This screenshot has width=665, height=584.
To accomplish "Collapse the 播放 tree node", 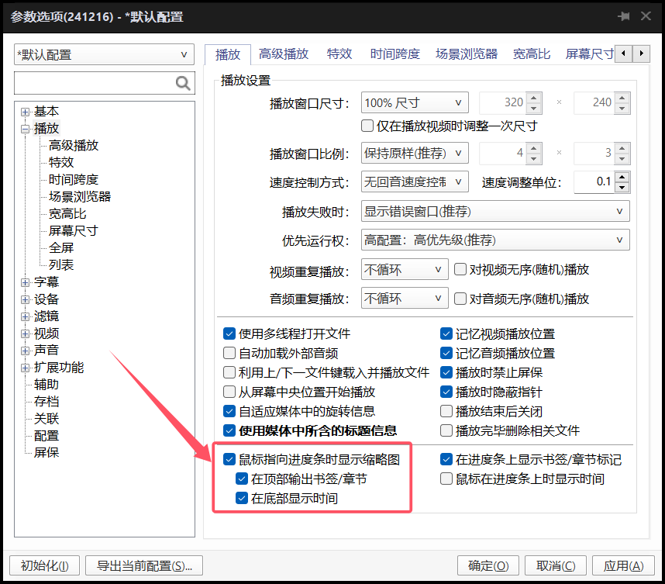I will 25,129.
